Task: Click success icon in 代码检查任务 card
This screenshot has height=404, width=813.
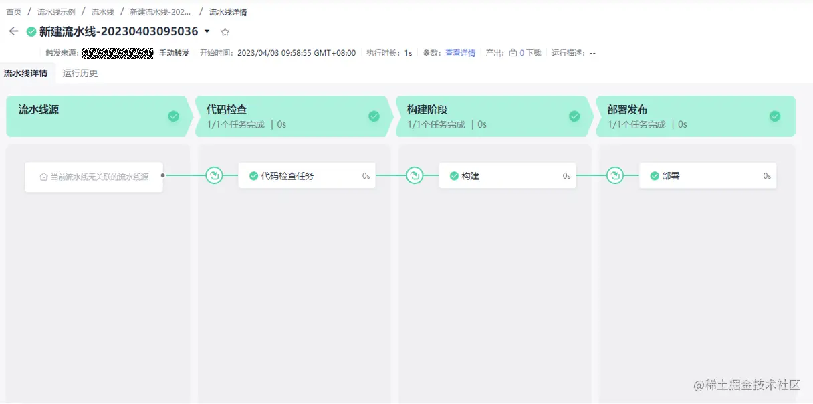Action: [x=253, y=176]
